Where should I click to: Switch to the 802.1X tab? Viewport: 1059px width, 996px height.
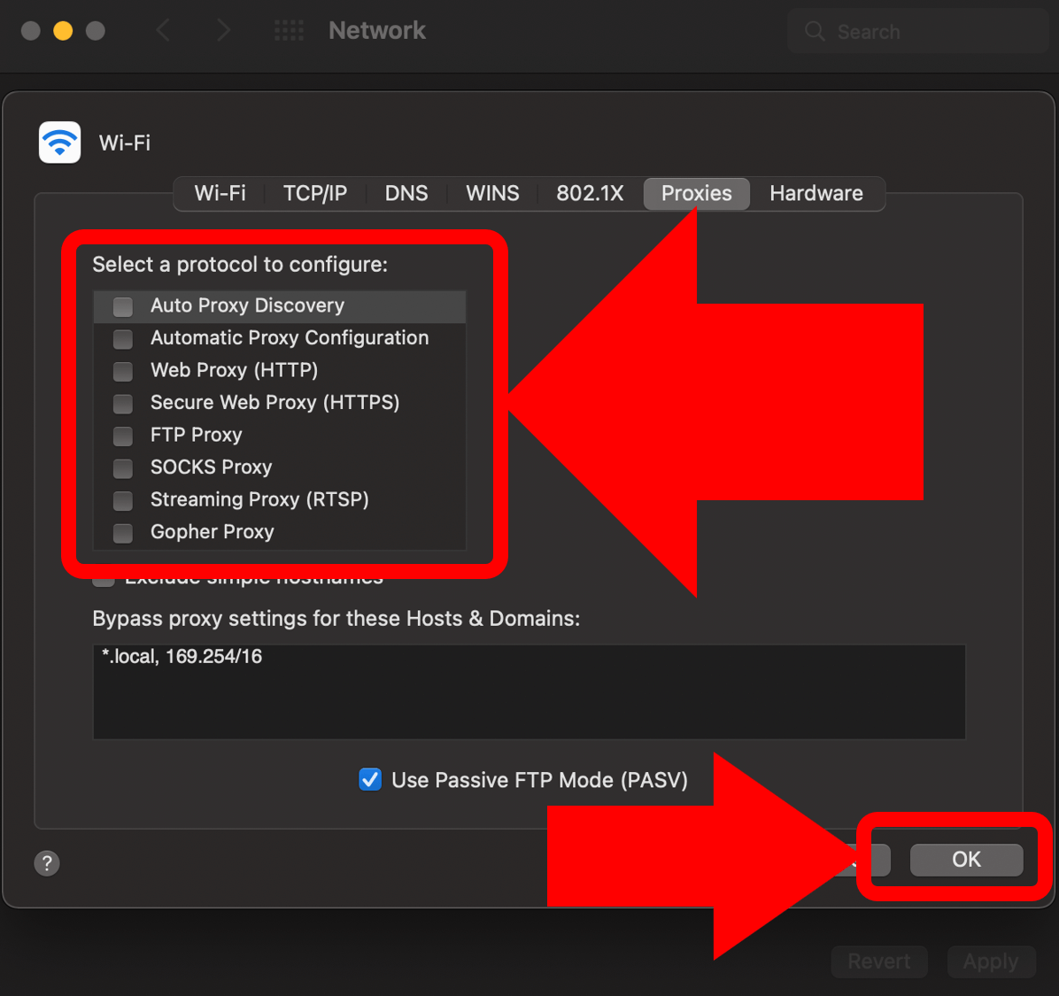590,194
